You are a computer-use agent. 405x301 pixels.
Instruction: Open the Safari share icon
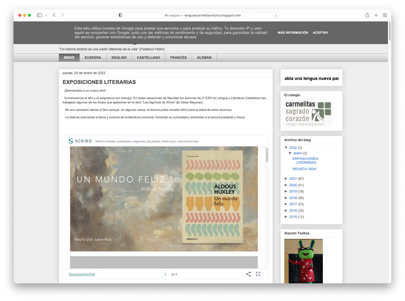367,15
